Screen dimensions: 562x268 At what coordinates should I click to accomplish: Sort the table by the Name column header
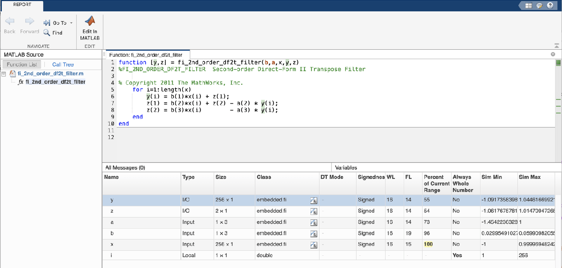111,177
